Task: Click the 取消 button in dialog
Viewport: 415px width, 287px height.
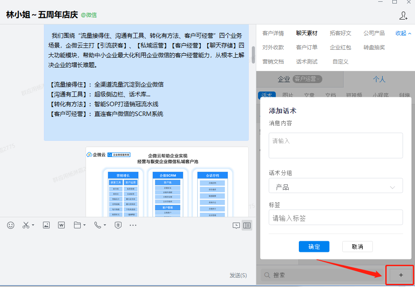Action: point(357,247)
